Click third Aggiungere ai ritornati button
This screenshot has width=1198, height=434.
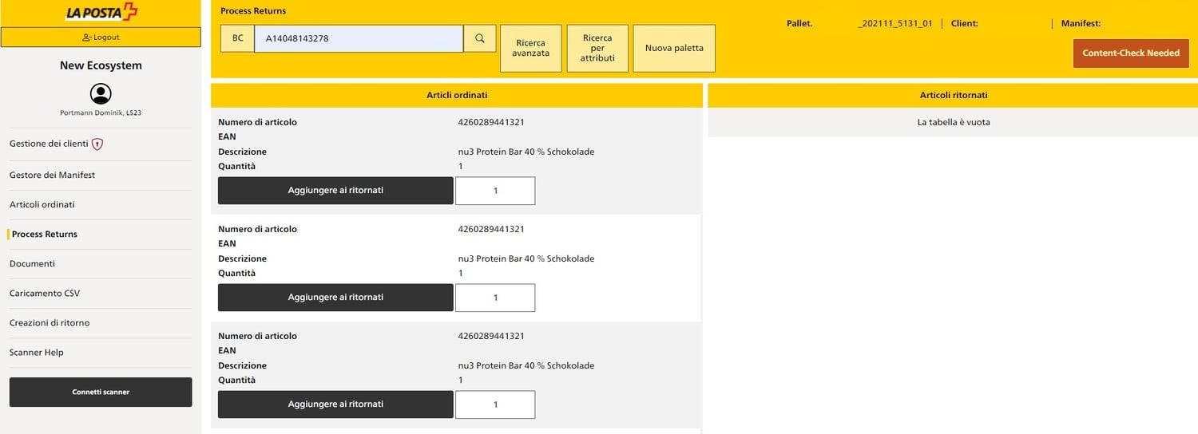tap(335, 404)
